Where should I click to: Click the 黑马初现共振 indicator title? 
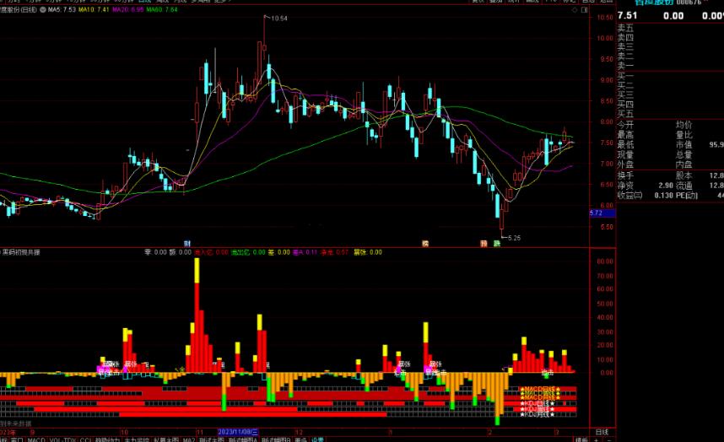[x=21, y=252]
